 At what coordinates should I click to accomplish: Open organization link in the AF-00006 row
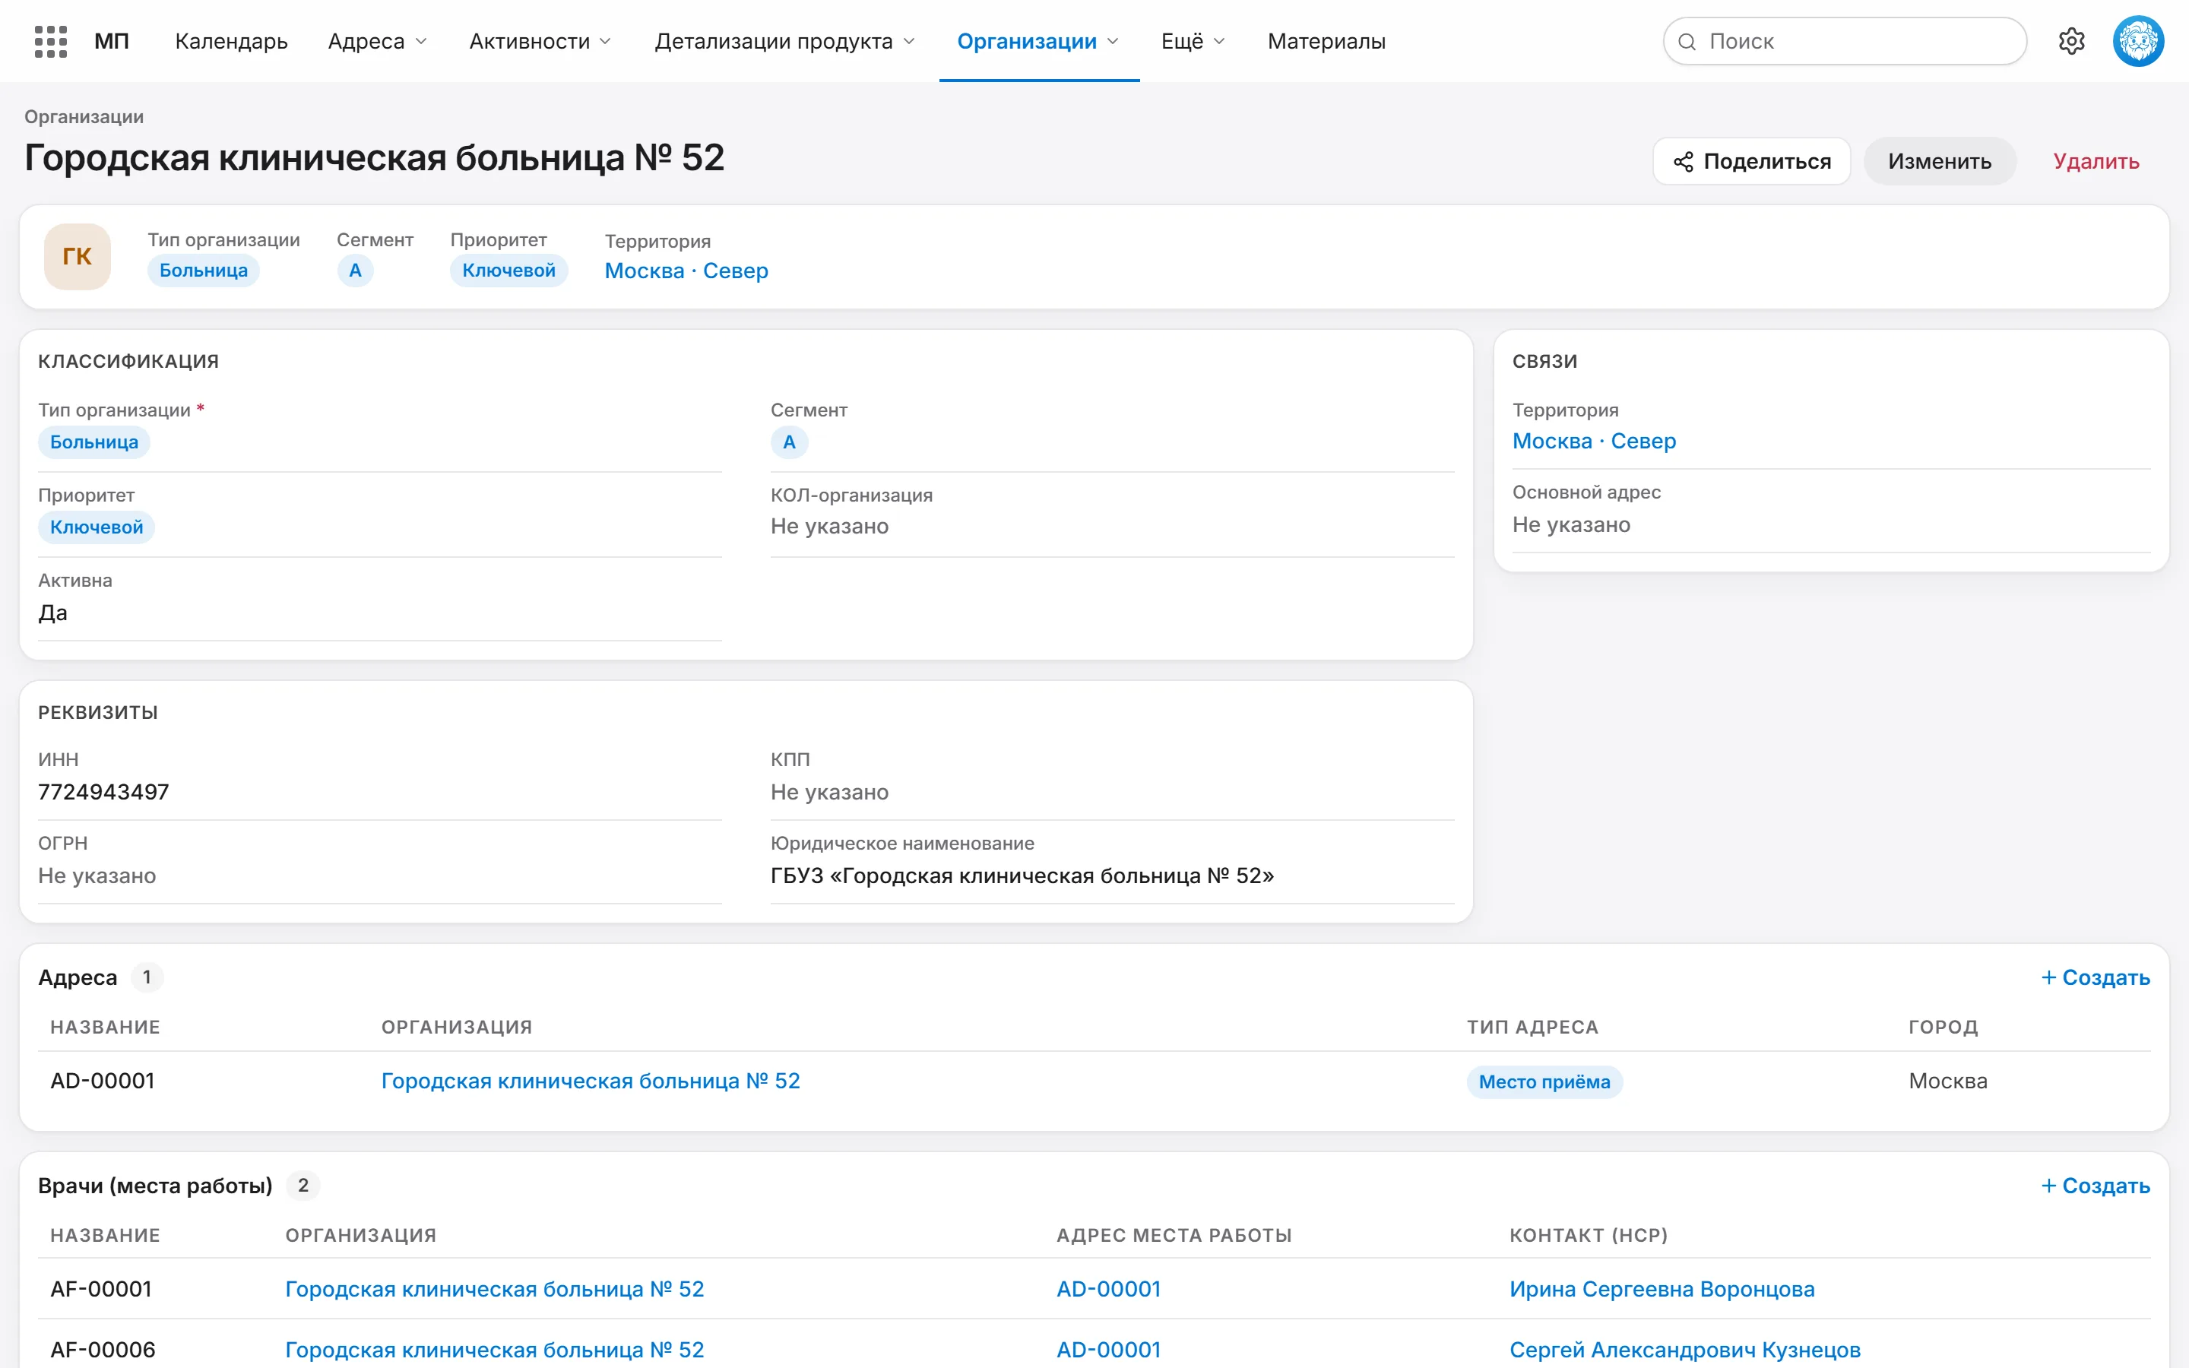(x=495, y=1350)
